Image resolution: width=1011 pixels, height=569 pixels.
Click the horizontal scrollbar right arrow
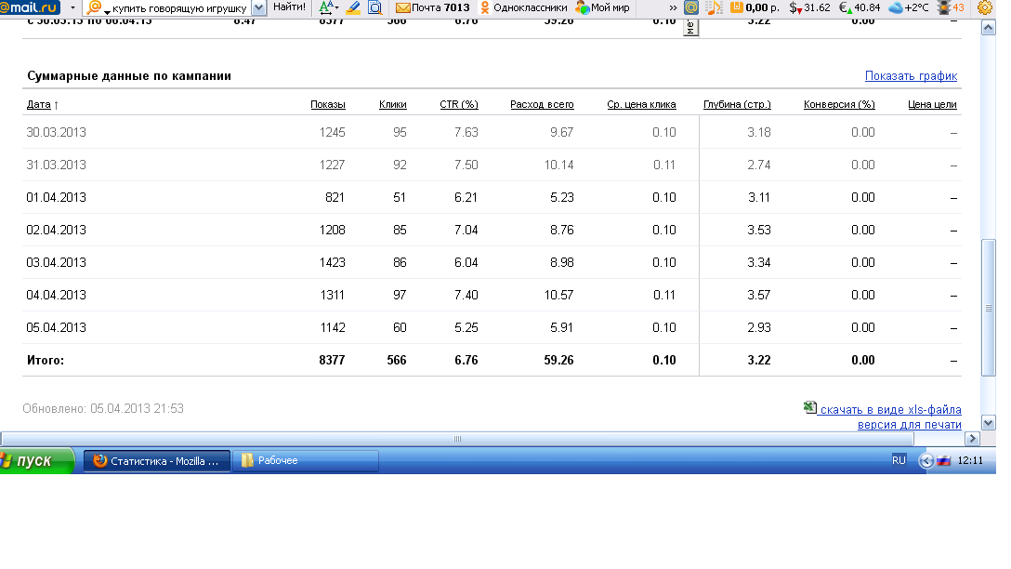point(973,439)
